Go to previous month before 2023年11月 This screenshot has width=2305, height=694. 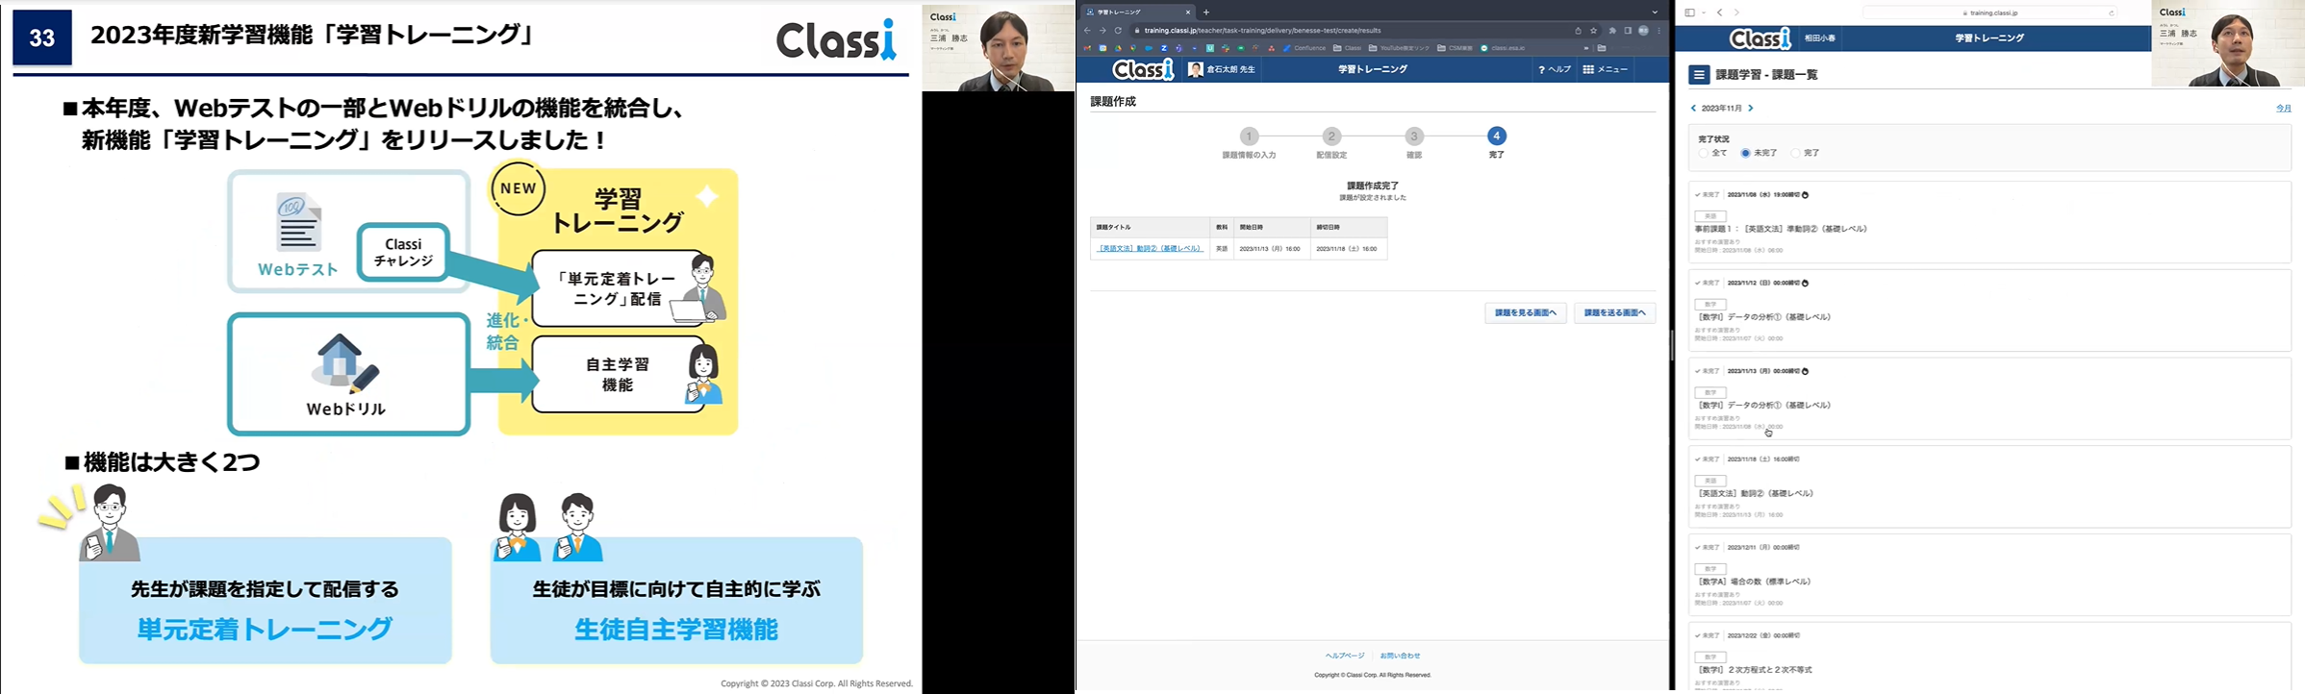click(1693, 109)
